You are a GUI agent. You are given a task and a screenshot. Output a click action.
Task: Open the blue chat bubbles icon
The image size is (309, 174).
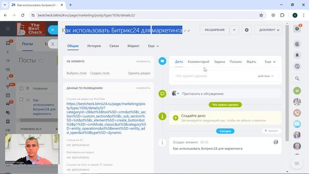pyautogui.click(x=297, y=124)
